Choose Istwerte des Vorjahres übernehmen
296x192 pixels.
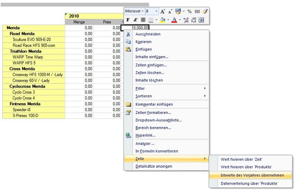coord(251,175)
